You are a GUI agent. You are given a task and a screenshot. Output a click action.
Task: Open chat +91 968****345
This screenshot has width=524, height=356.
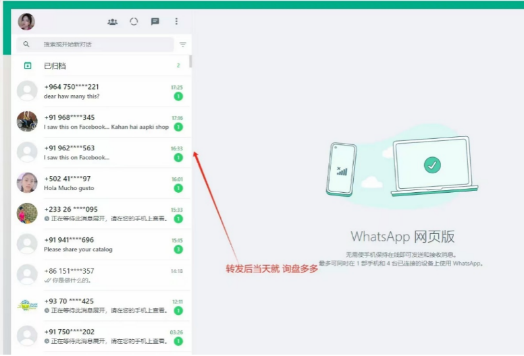point(101,122)
